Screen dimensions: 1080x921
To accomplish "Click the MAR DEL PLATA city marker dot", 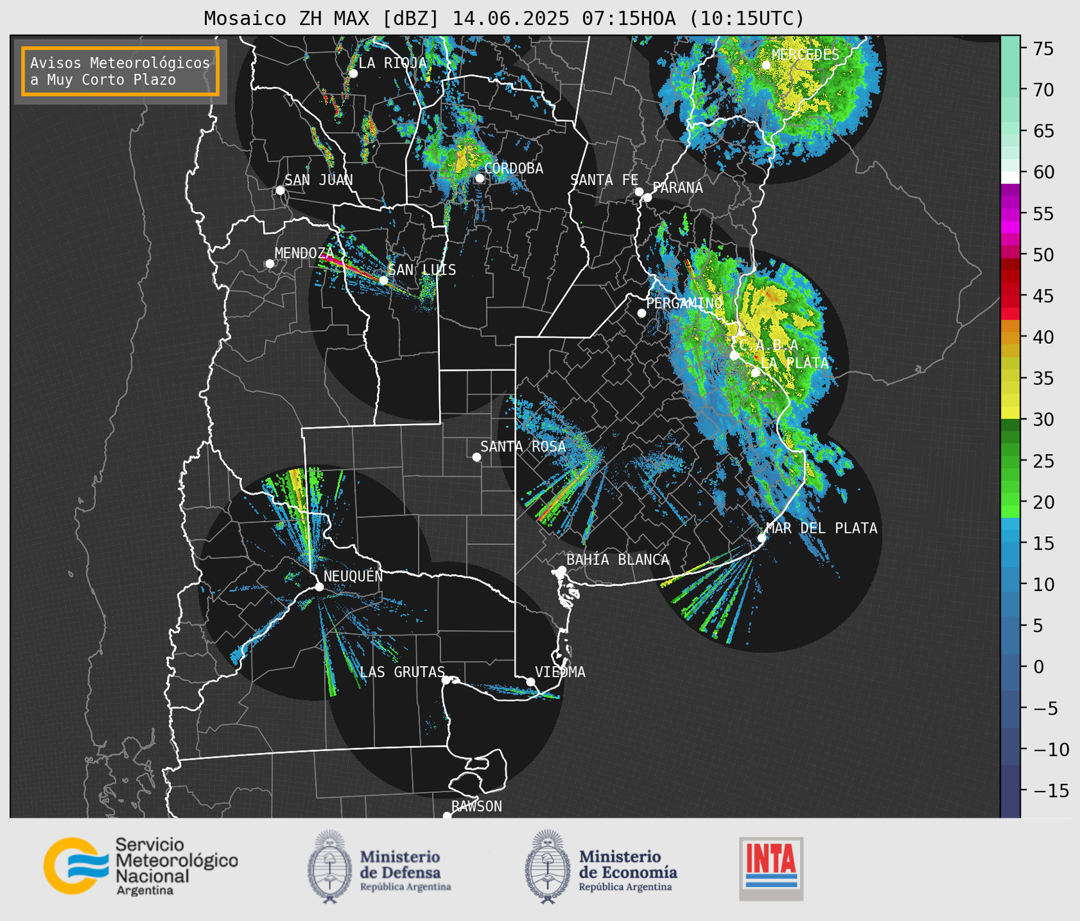I will 762,538.
